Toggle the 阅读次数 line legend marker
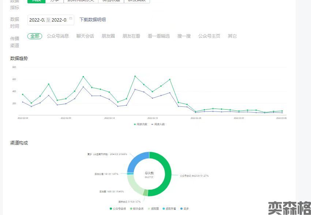The height and width of the screenshot is (215, 311). [135, 124]
